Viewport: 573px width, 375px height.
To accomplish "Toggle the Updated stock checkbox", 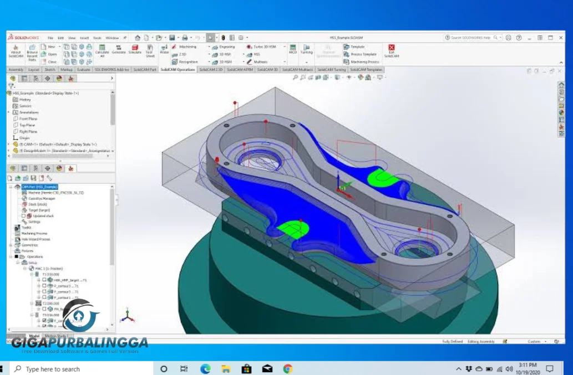I will tap(23, 216).
